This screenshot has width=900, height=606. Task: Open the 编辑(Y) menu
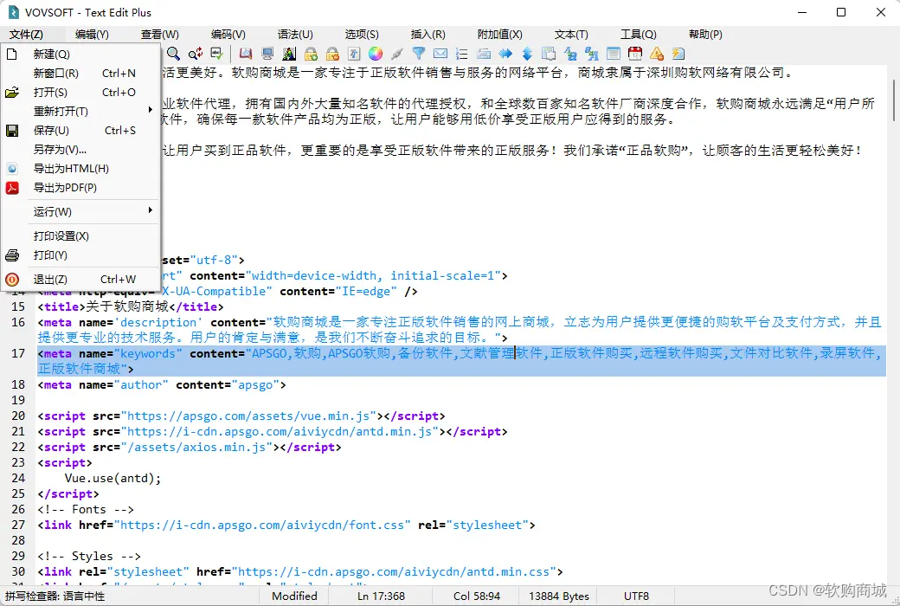coord(92,35)
